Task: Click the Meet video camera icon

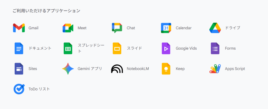Action: 68,28
